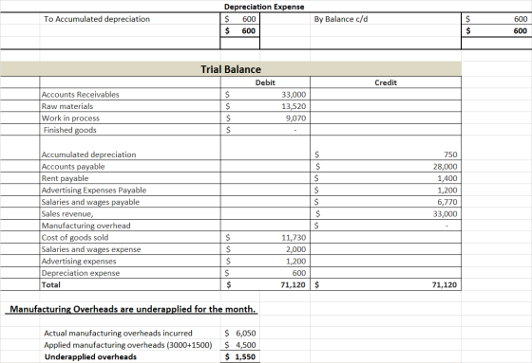The width and height of the screenshot is (532, 363).
Task: Click the 'Underapplied overheads' label
Action: [x=90, y=357]
